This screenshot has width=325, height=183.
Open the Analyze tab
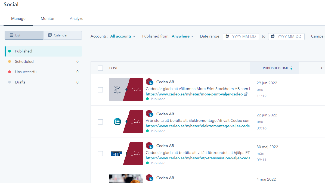pos(76,19)
